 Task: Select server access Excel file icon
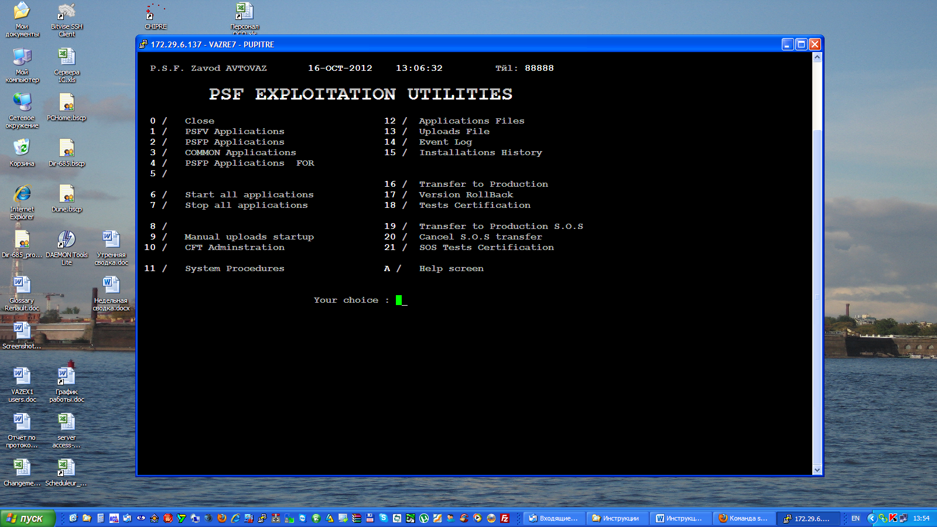[x=67, y=430]
